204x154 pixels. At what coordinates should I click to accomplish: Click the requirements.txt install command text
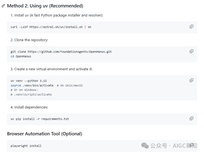pos(40,119)
